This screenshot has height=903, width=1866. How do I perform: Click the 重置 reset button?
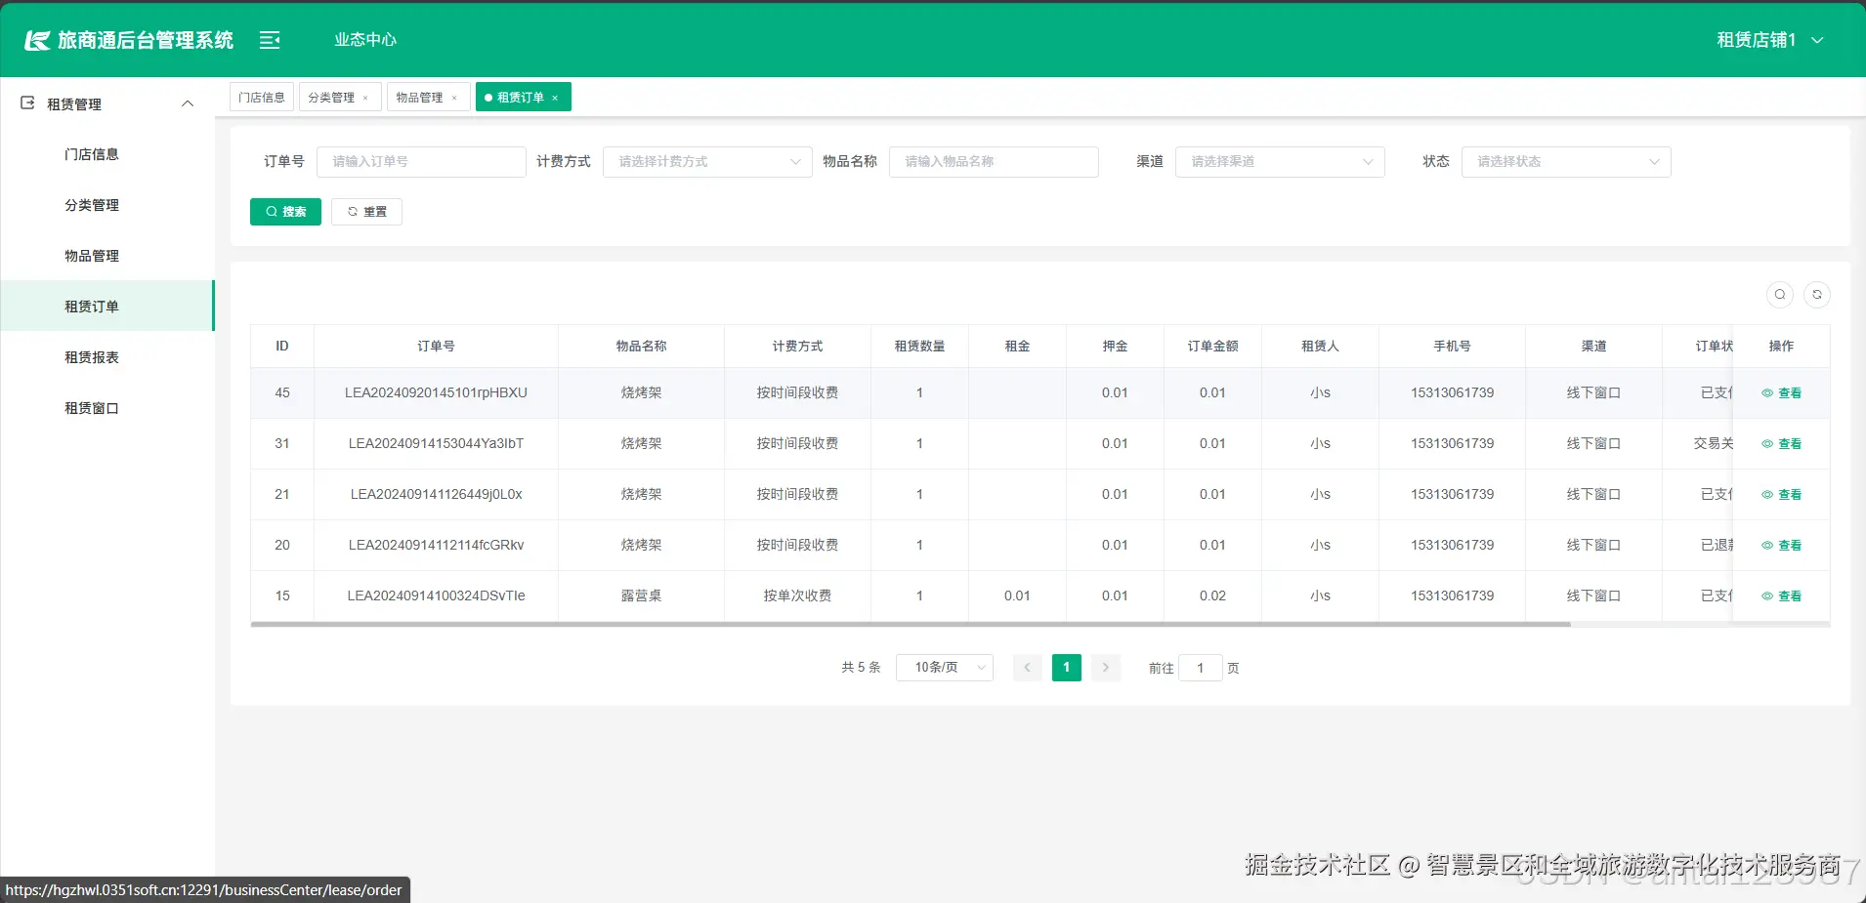366,212
